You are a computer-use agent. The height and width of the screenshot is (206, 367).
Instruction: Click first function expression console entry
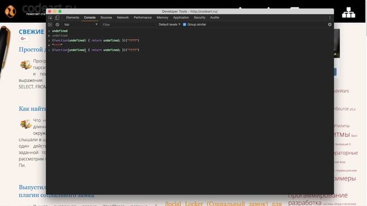pos(96,41)
